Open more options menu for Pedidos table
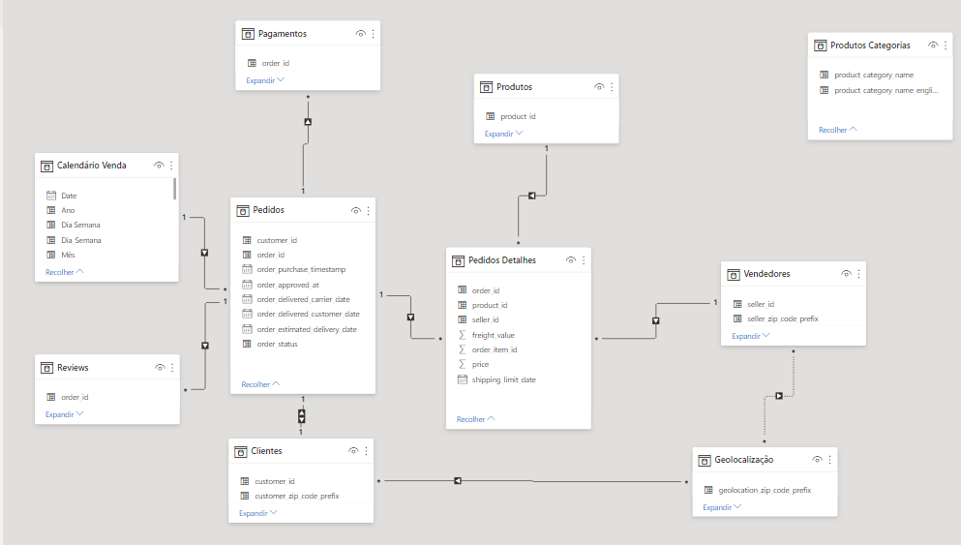The height and width of the screenshot is (545, 961). (x=369, y=210)
